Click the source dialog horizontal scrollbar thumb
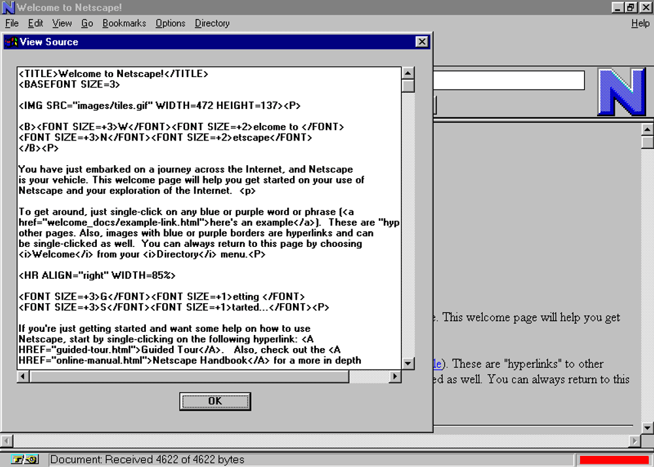The width and height of the screenshot is (654, 467). coord(190,377)
